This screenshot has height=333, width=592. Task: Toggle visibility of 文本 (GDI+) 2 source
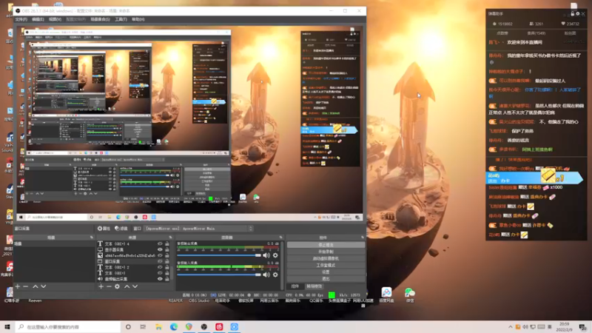coord(160,267)
